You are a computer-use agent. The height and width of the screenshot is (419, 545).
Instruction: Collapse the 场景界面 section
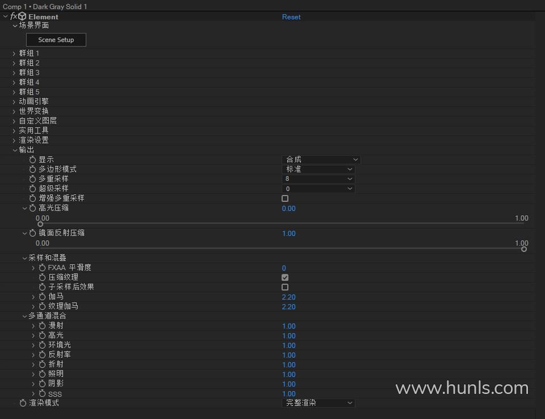tap(15, 26)
